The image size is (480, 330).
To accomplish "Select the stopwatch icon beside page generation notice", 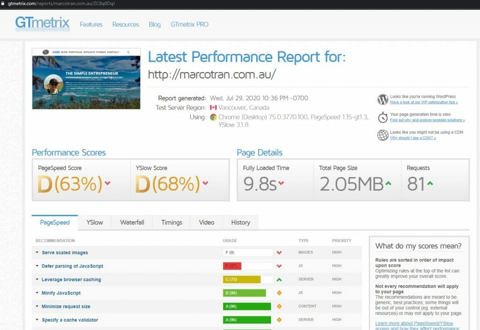I will [382, 117].
